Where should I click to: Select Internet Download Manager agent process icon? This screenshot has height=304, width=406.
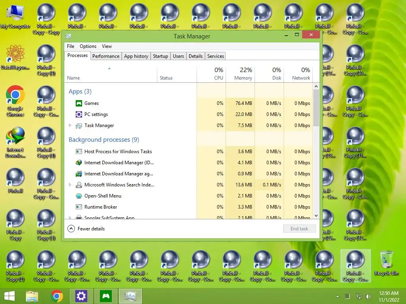(79, 174)
